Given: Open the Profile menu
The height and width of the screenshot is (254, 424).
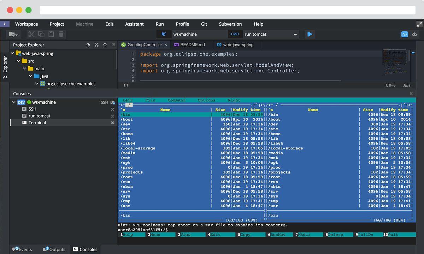Looking at the screenshot, I should coord(182,24).
